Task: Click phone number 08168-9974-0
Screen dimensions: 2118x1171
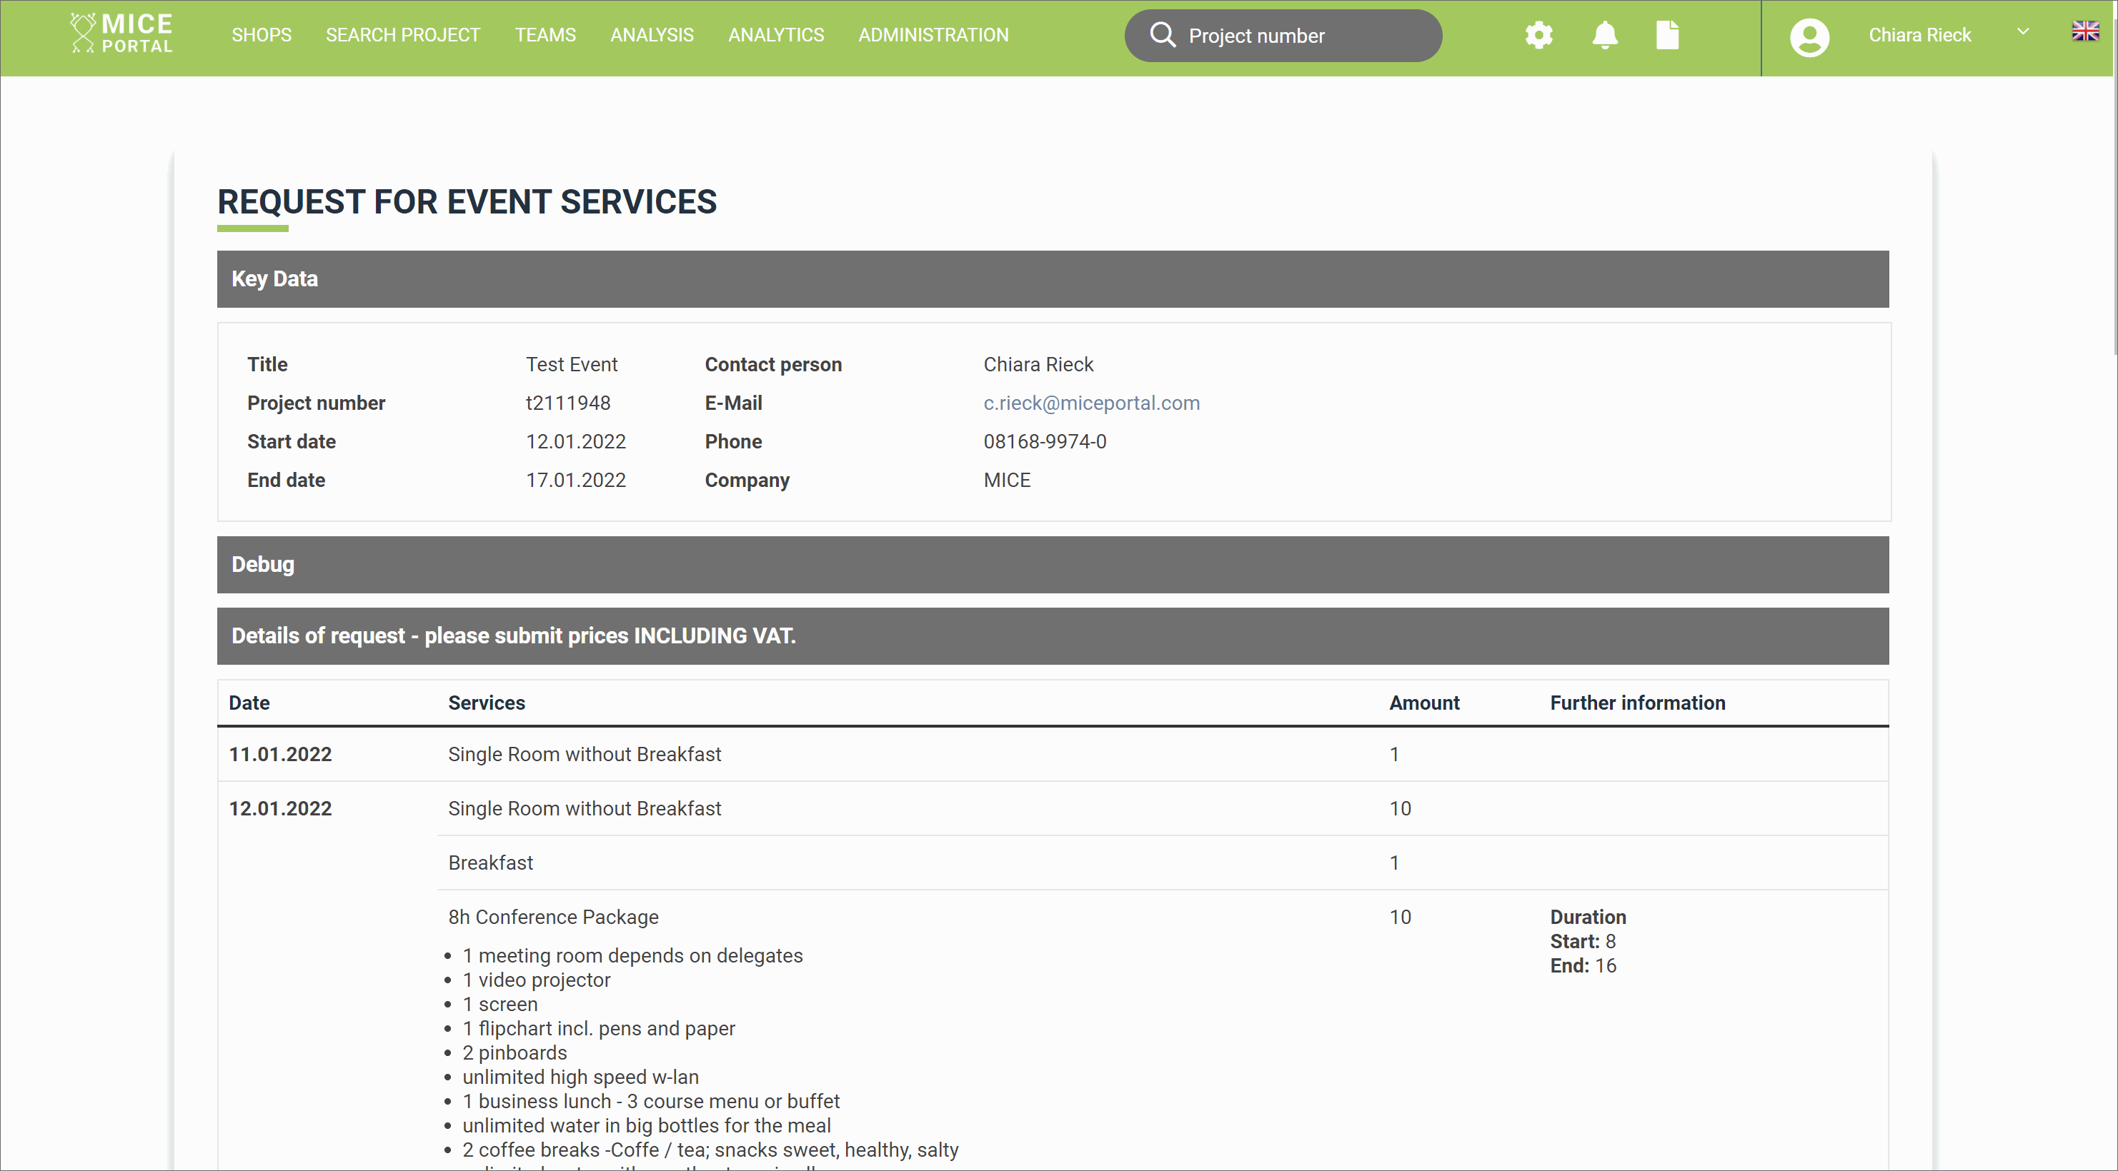Action: pyautogui.click(x=1044, y=441)
